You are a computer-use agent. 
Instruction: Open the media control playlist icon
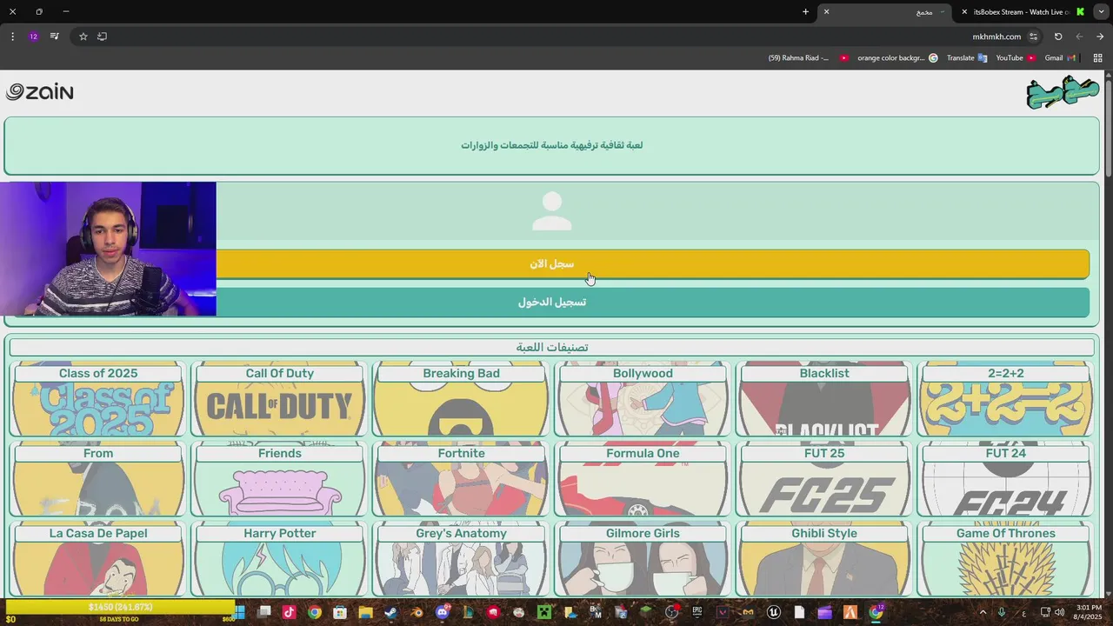pyautogui.click(x=55, y=37)
